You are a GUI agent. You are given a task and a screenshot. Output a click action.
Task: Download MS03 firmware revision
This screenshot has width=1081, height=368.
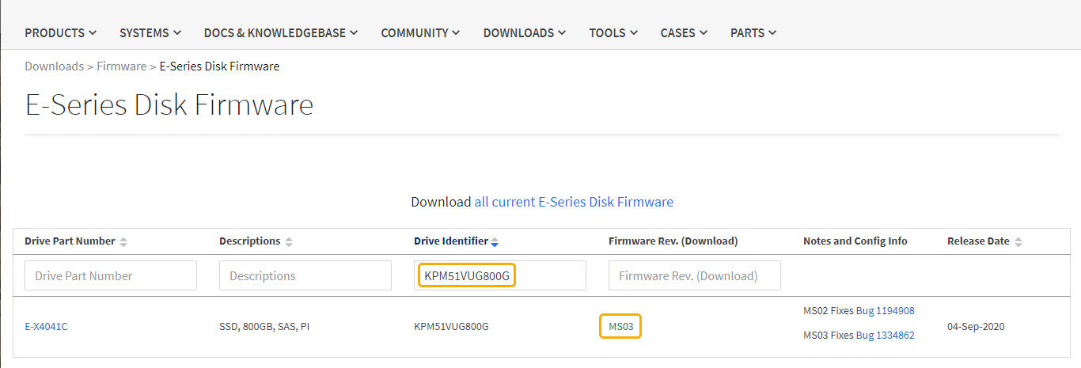(620, 326)
